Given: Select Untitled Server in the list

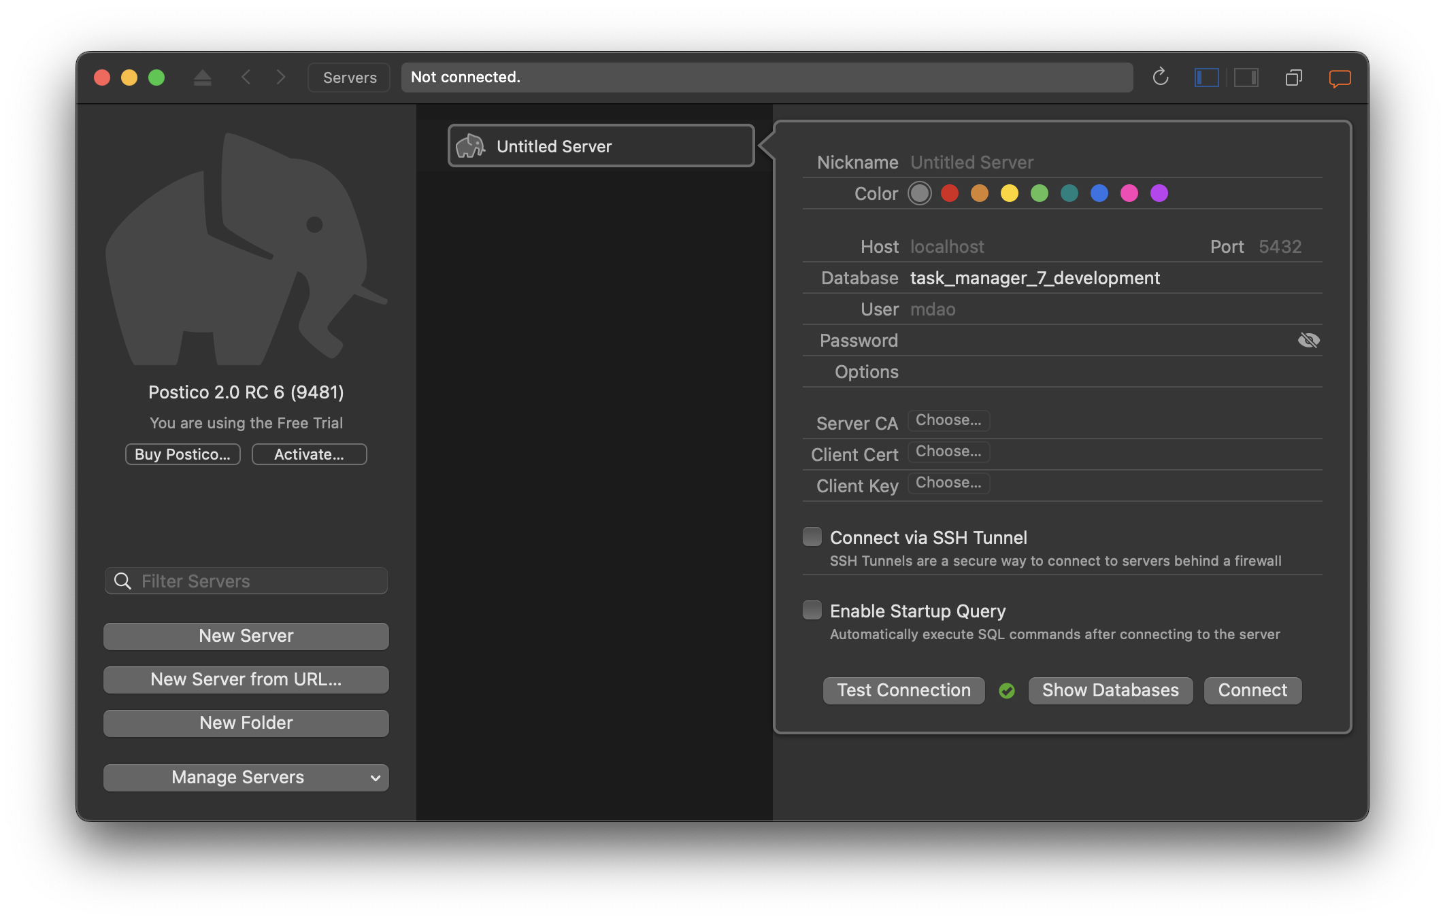Looking at the screenshot, I should 601,146.
